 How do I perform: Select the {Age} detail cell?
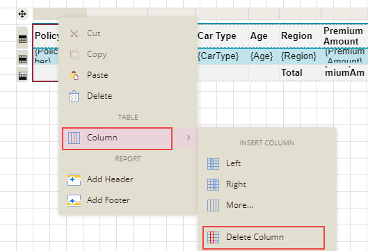click(x=264, y=56)
